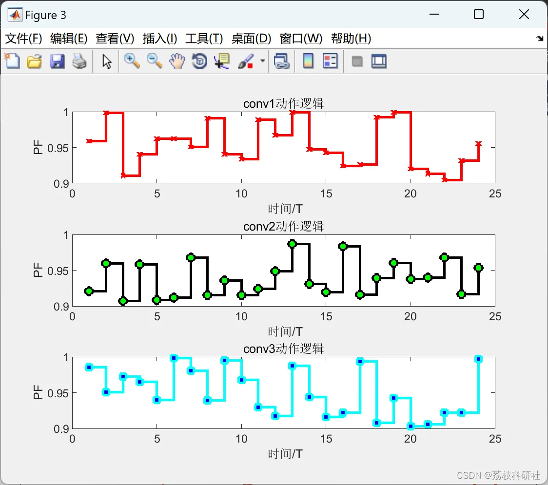Click the red conv1 marker at time 3
This screenshot has height=485, width=548.
click(x=123, y=176)
